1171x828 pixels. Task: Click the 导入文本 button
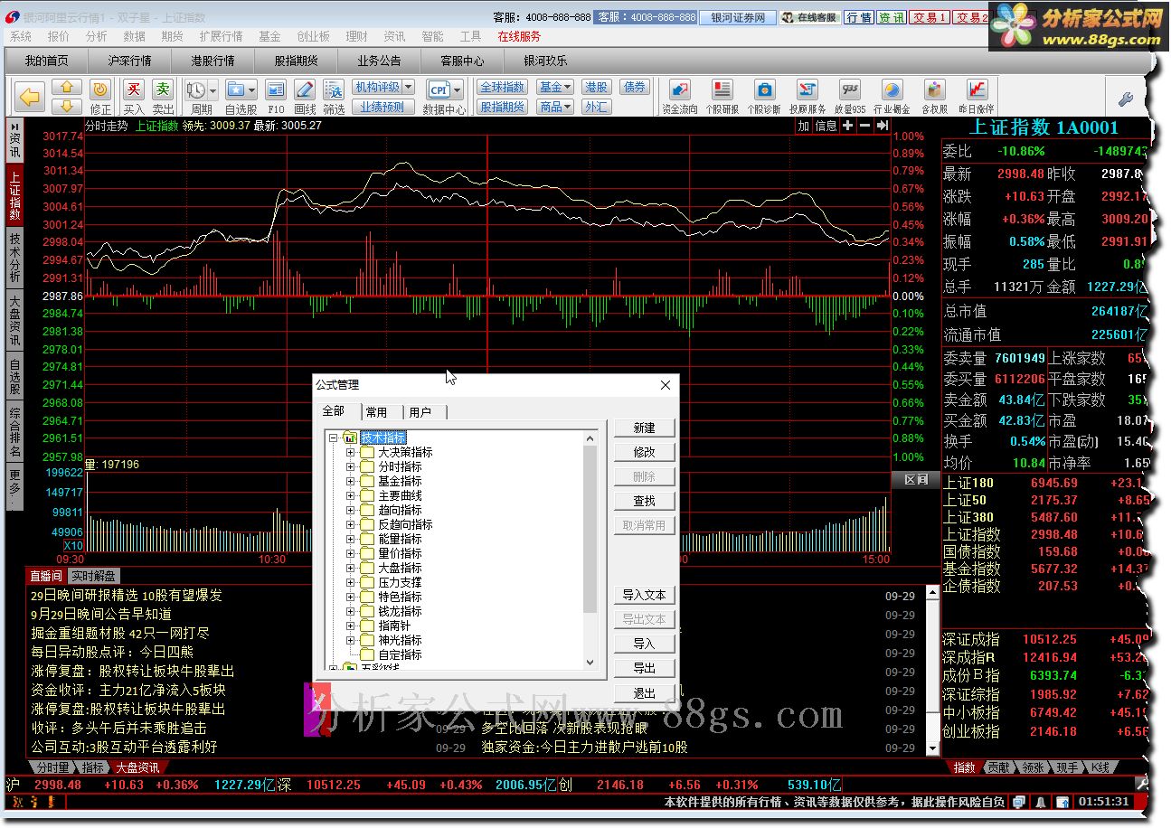click(x=645, y=595)
